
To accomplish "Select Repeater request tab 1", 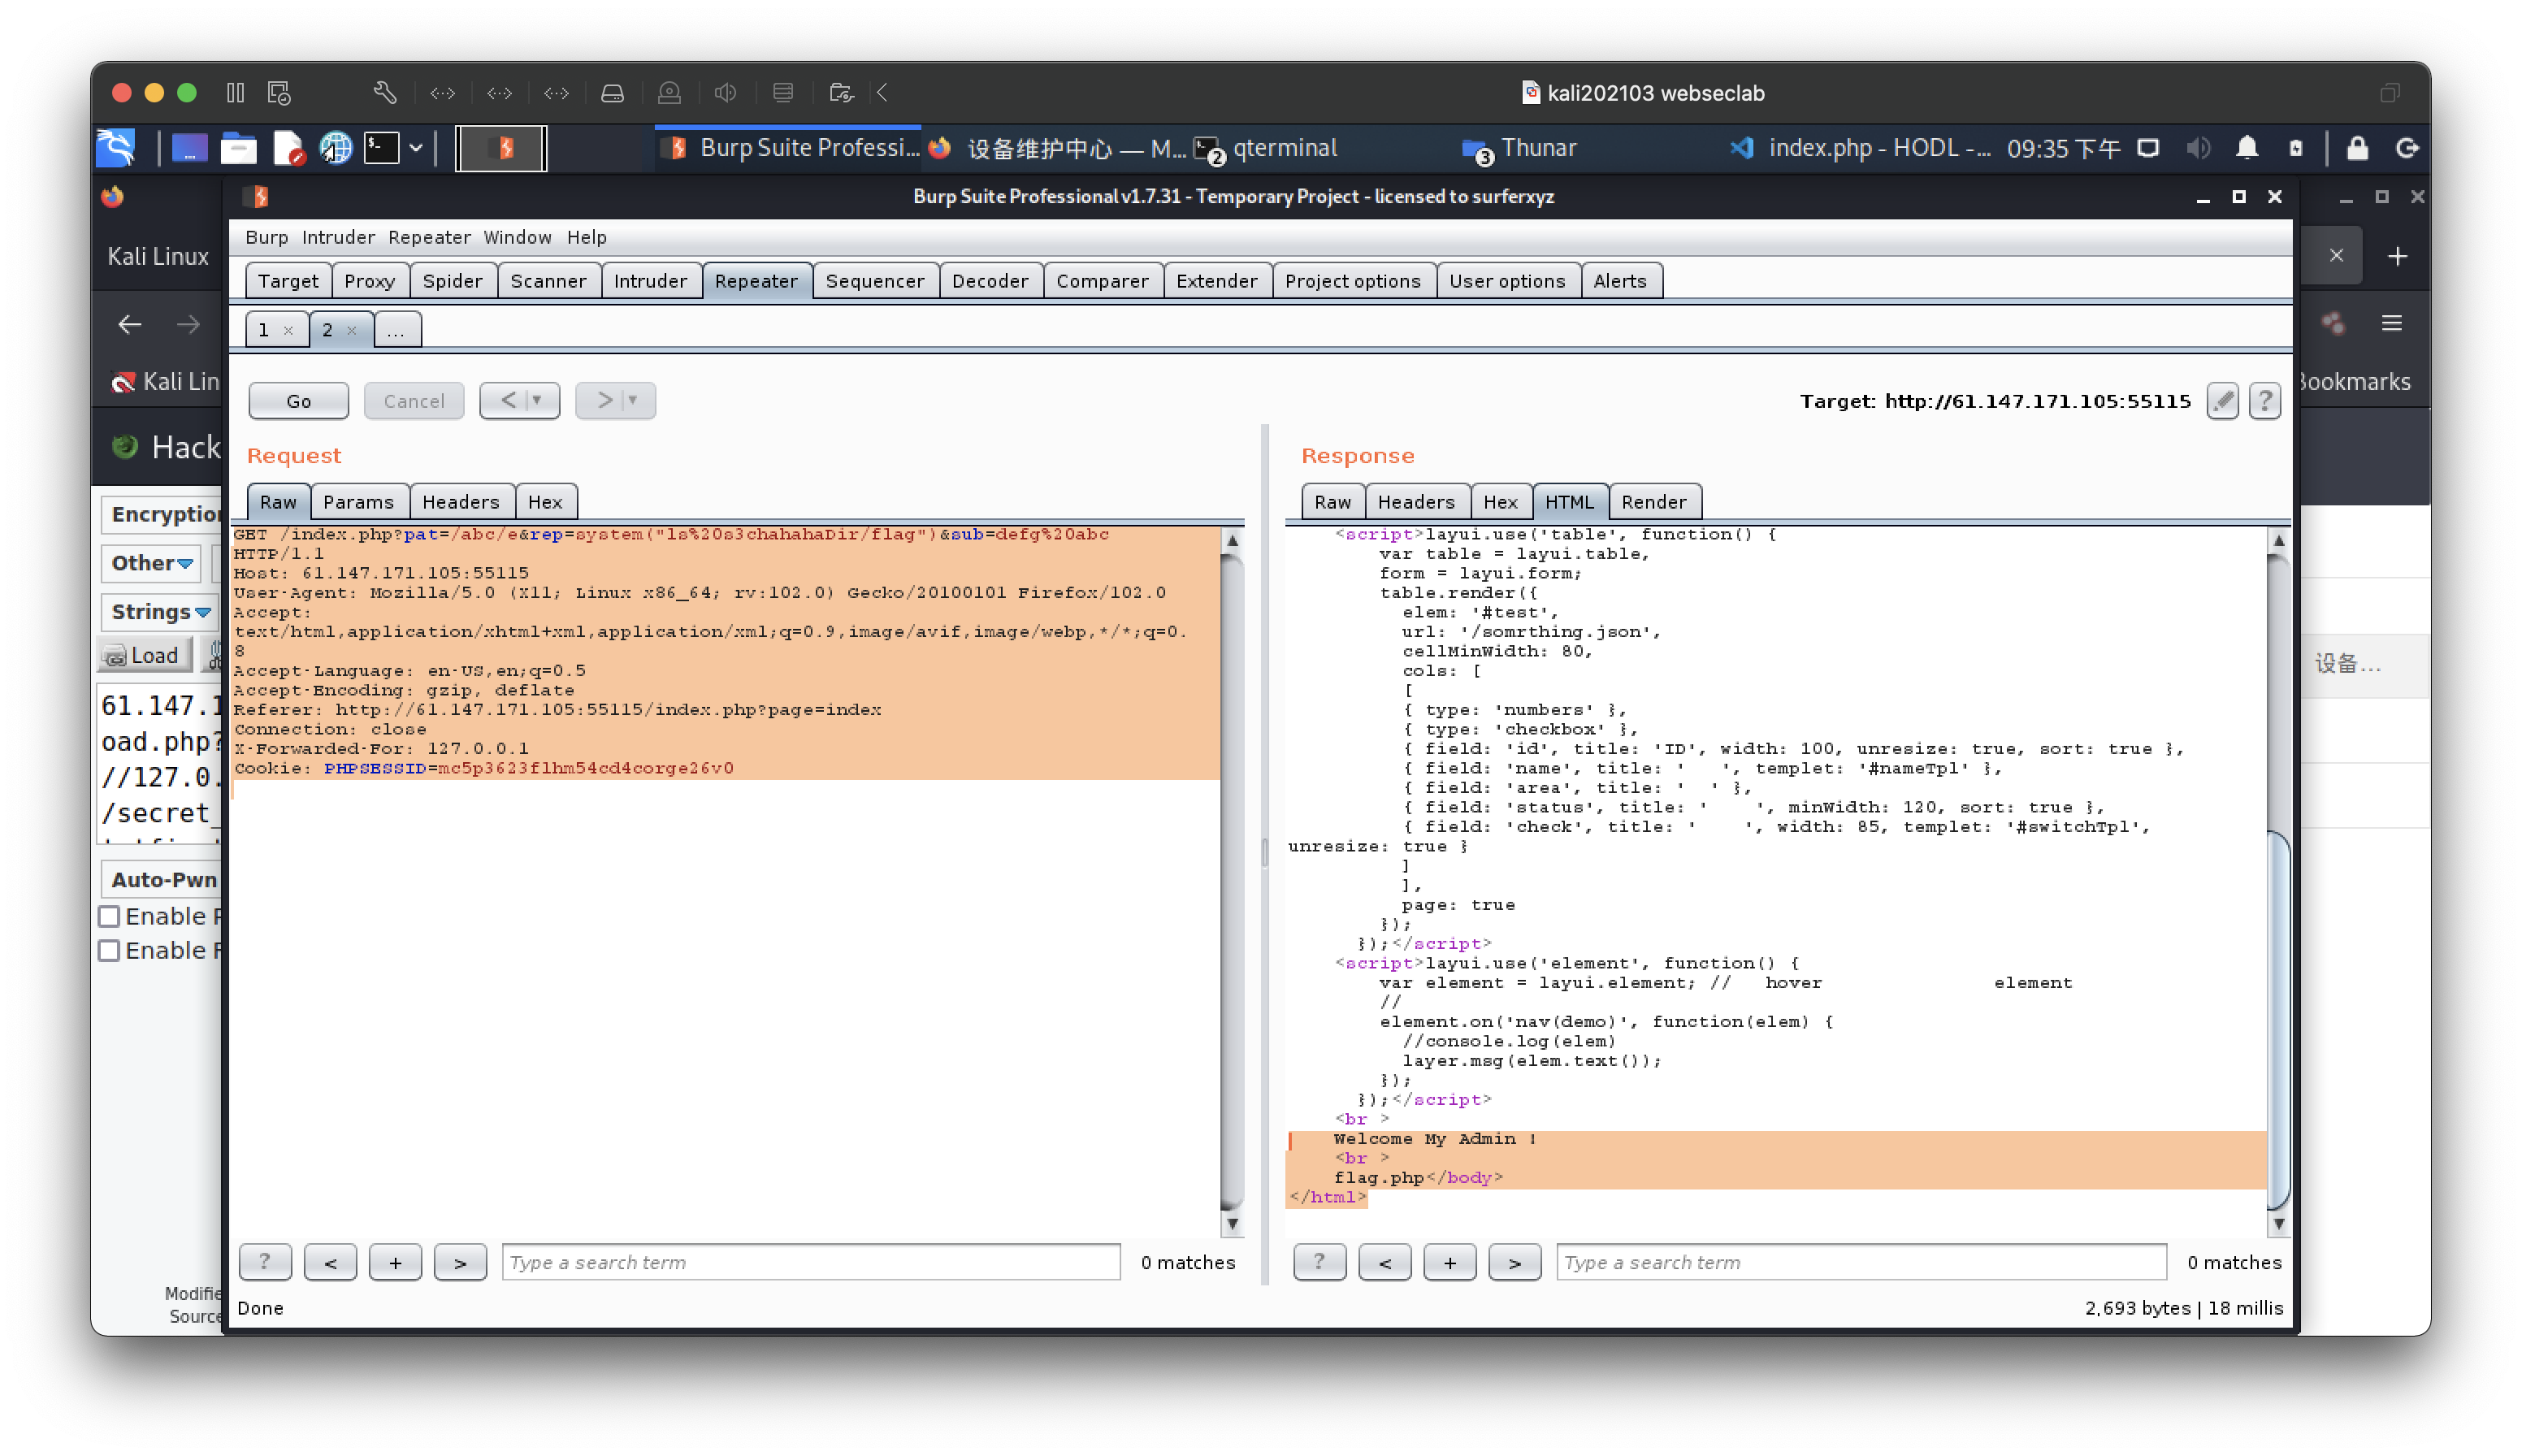I will [x=264, y=330].
